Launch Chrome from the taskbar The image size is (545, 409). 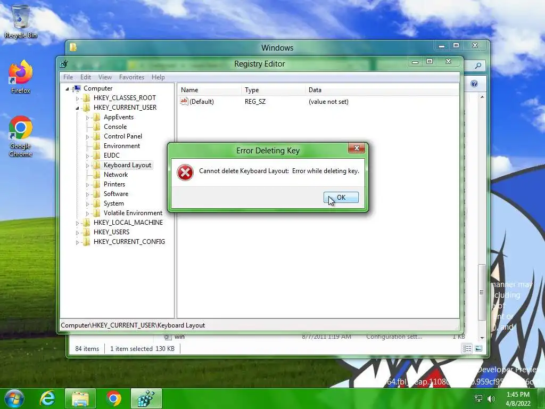[x=113, y=398]
